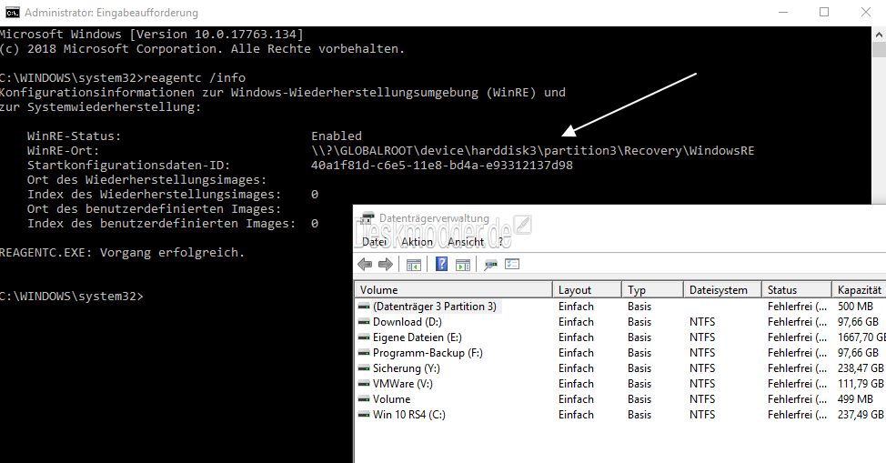Viewport: 886px width, 463px height.
Task: Select drive icon of Sicherung (Y:)
Action: click(x=364, y=368)
